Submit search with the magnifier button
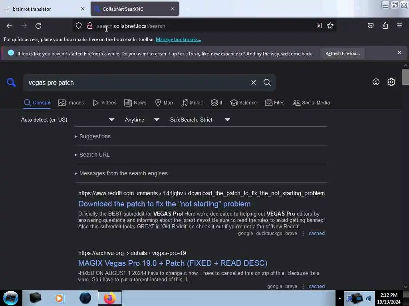The image size is (409, 306). coord(267,82)
